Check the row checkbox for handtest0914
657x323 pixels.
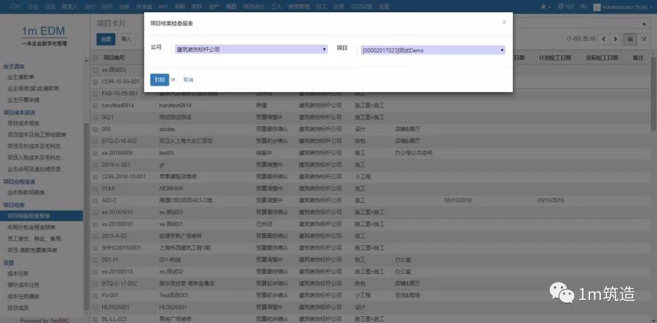pyautogui.click(x=96, y=105)
